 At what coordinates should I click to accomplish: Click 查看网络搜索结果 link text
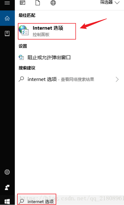pyautogui.click(x=77, y=79)
